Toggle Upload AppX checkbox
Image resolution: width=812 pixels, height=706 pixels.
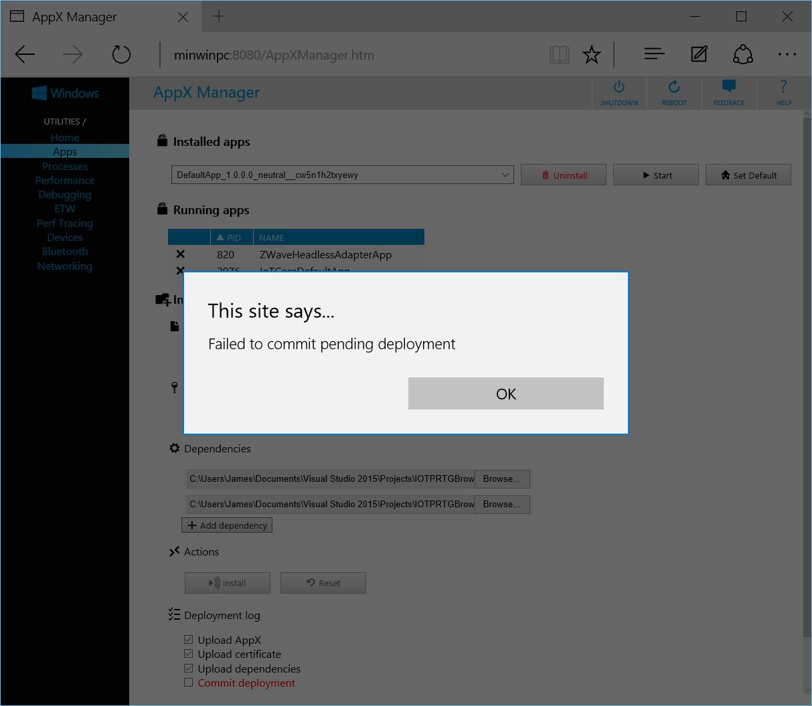click(x=189, y=640)
